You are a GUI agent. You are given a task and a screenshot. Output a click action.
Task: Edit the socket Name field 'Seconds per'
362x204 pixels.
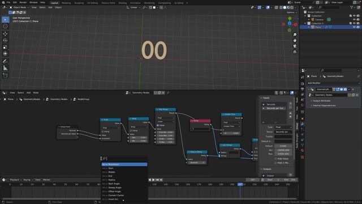283,132
